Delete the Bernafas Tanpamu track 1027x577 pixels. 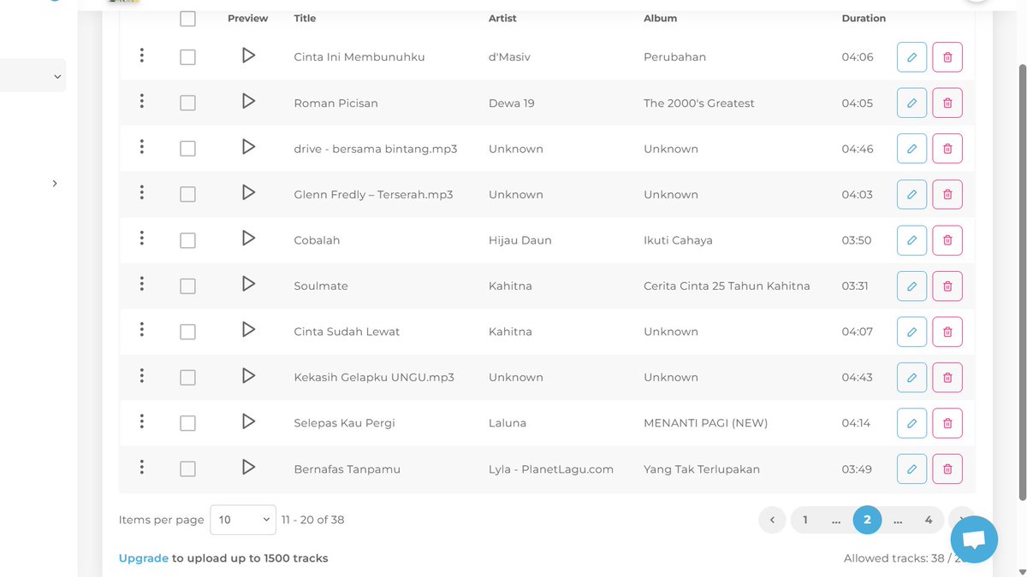pyautogui.click(x=947, y=468)
